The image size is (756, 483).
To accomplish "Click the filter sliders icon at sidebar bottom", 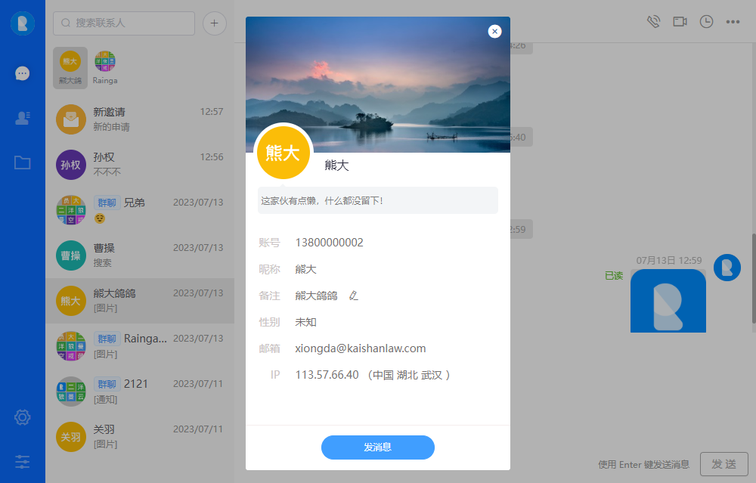I will (22, 461).
